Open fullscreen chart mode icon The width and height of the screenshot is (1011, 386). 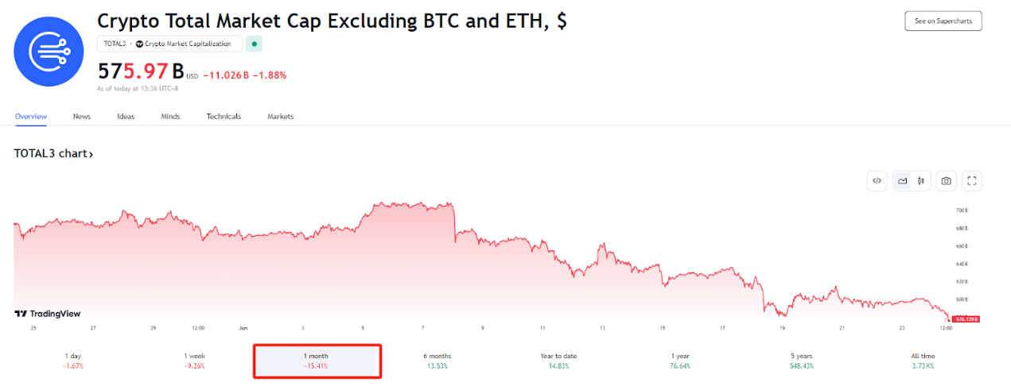(x=971, y=181)
